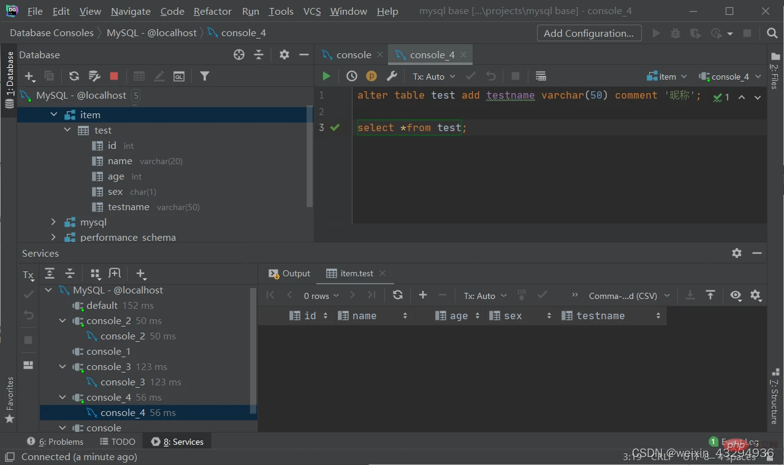Open the 8: Services tool window button
Viewport: 784px width, 465px height.
coord(177,441)
